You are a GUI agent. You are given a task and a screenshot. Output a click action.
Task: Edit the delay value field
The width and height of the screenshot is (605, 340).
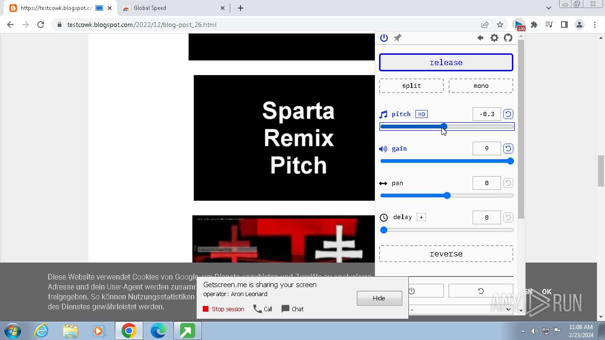(486, 217)
